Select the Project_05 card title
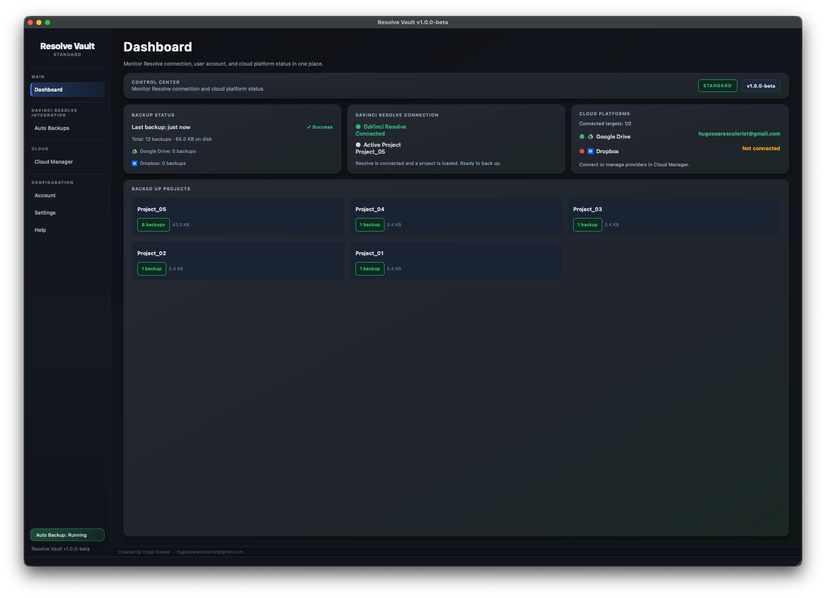Image resolution: width=826 pixels, height=598 pixels. [x=152, y=209]
